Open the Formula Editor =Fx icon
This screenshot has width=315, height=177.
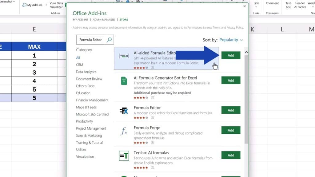[x=124, y=111]
